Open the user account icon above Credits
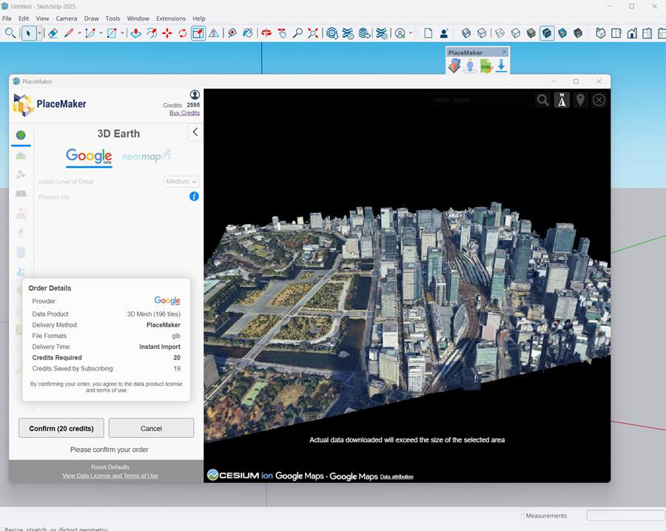The height and width of the screenshot is (531, 666). pos(195,95)
